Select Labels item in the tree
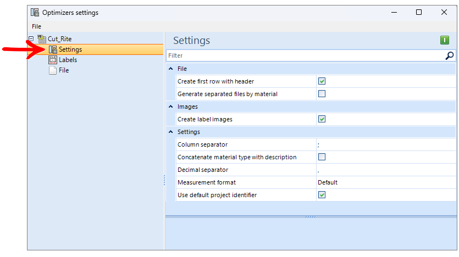 pyautogui.click(x=68, y=60)
